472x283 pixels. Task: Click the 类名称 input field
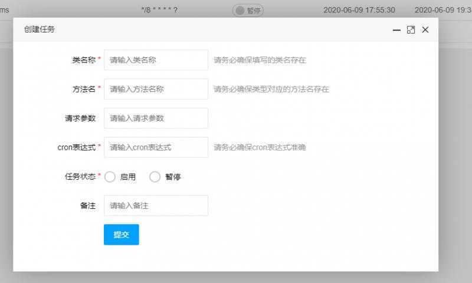point(156,60)
